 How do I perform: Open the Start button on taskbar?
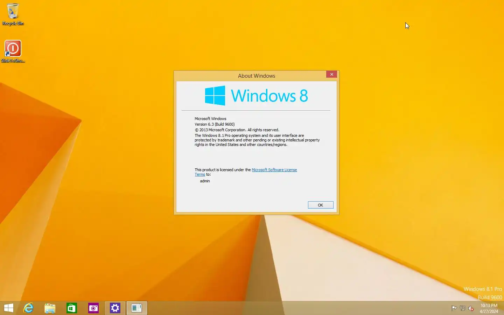point(9,308)
